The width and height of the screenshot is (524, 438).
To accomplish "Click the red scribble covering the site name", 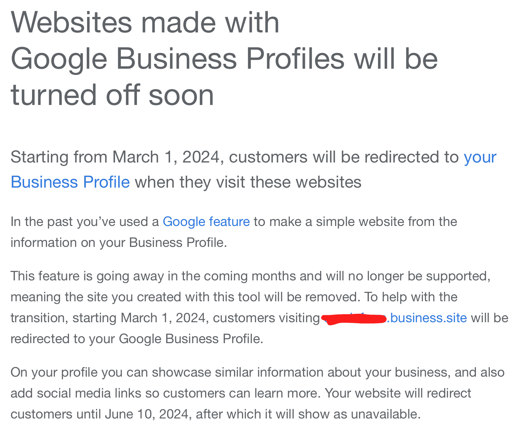I will 355,319.
